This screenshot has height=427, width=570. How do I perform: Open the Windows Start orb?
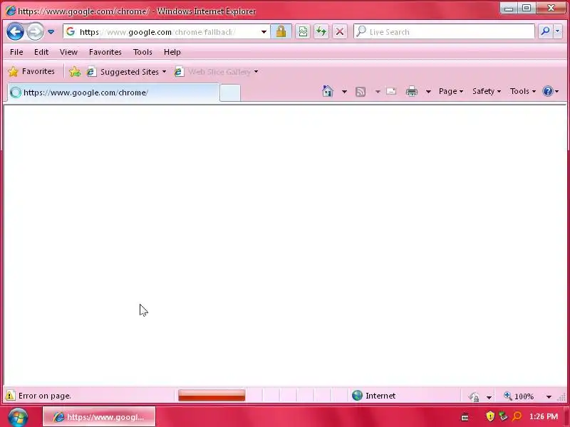pyautogui.click(x=17, y=417)
